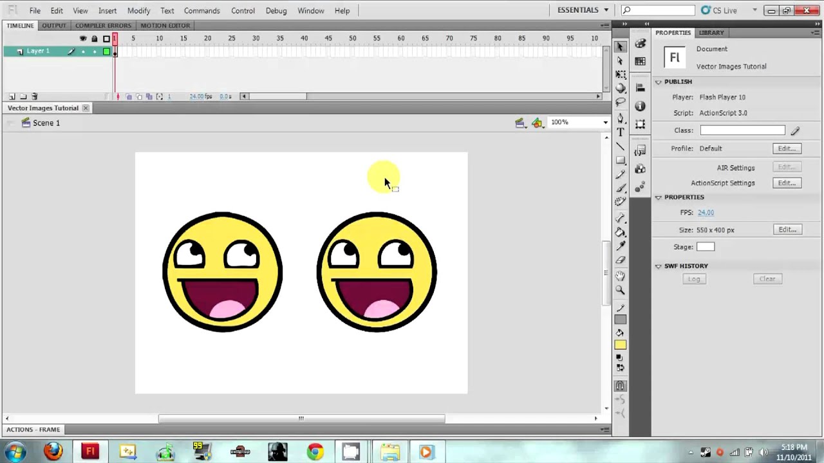The image size is (824, 463).
Task: Toggle Lock All Layers padlock icon
Action: pos(94,39)
